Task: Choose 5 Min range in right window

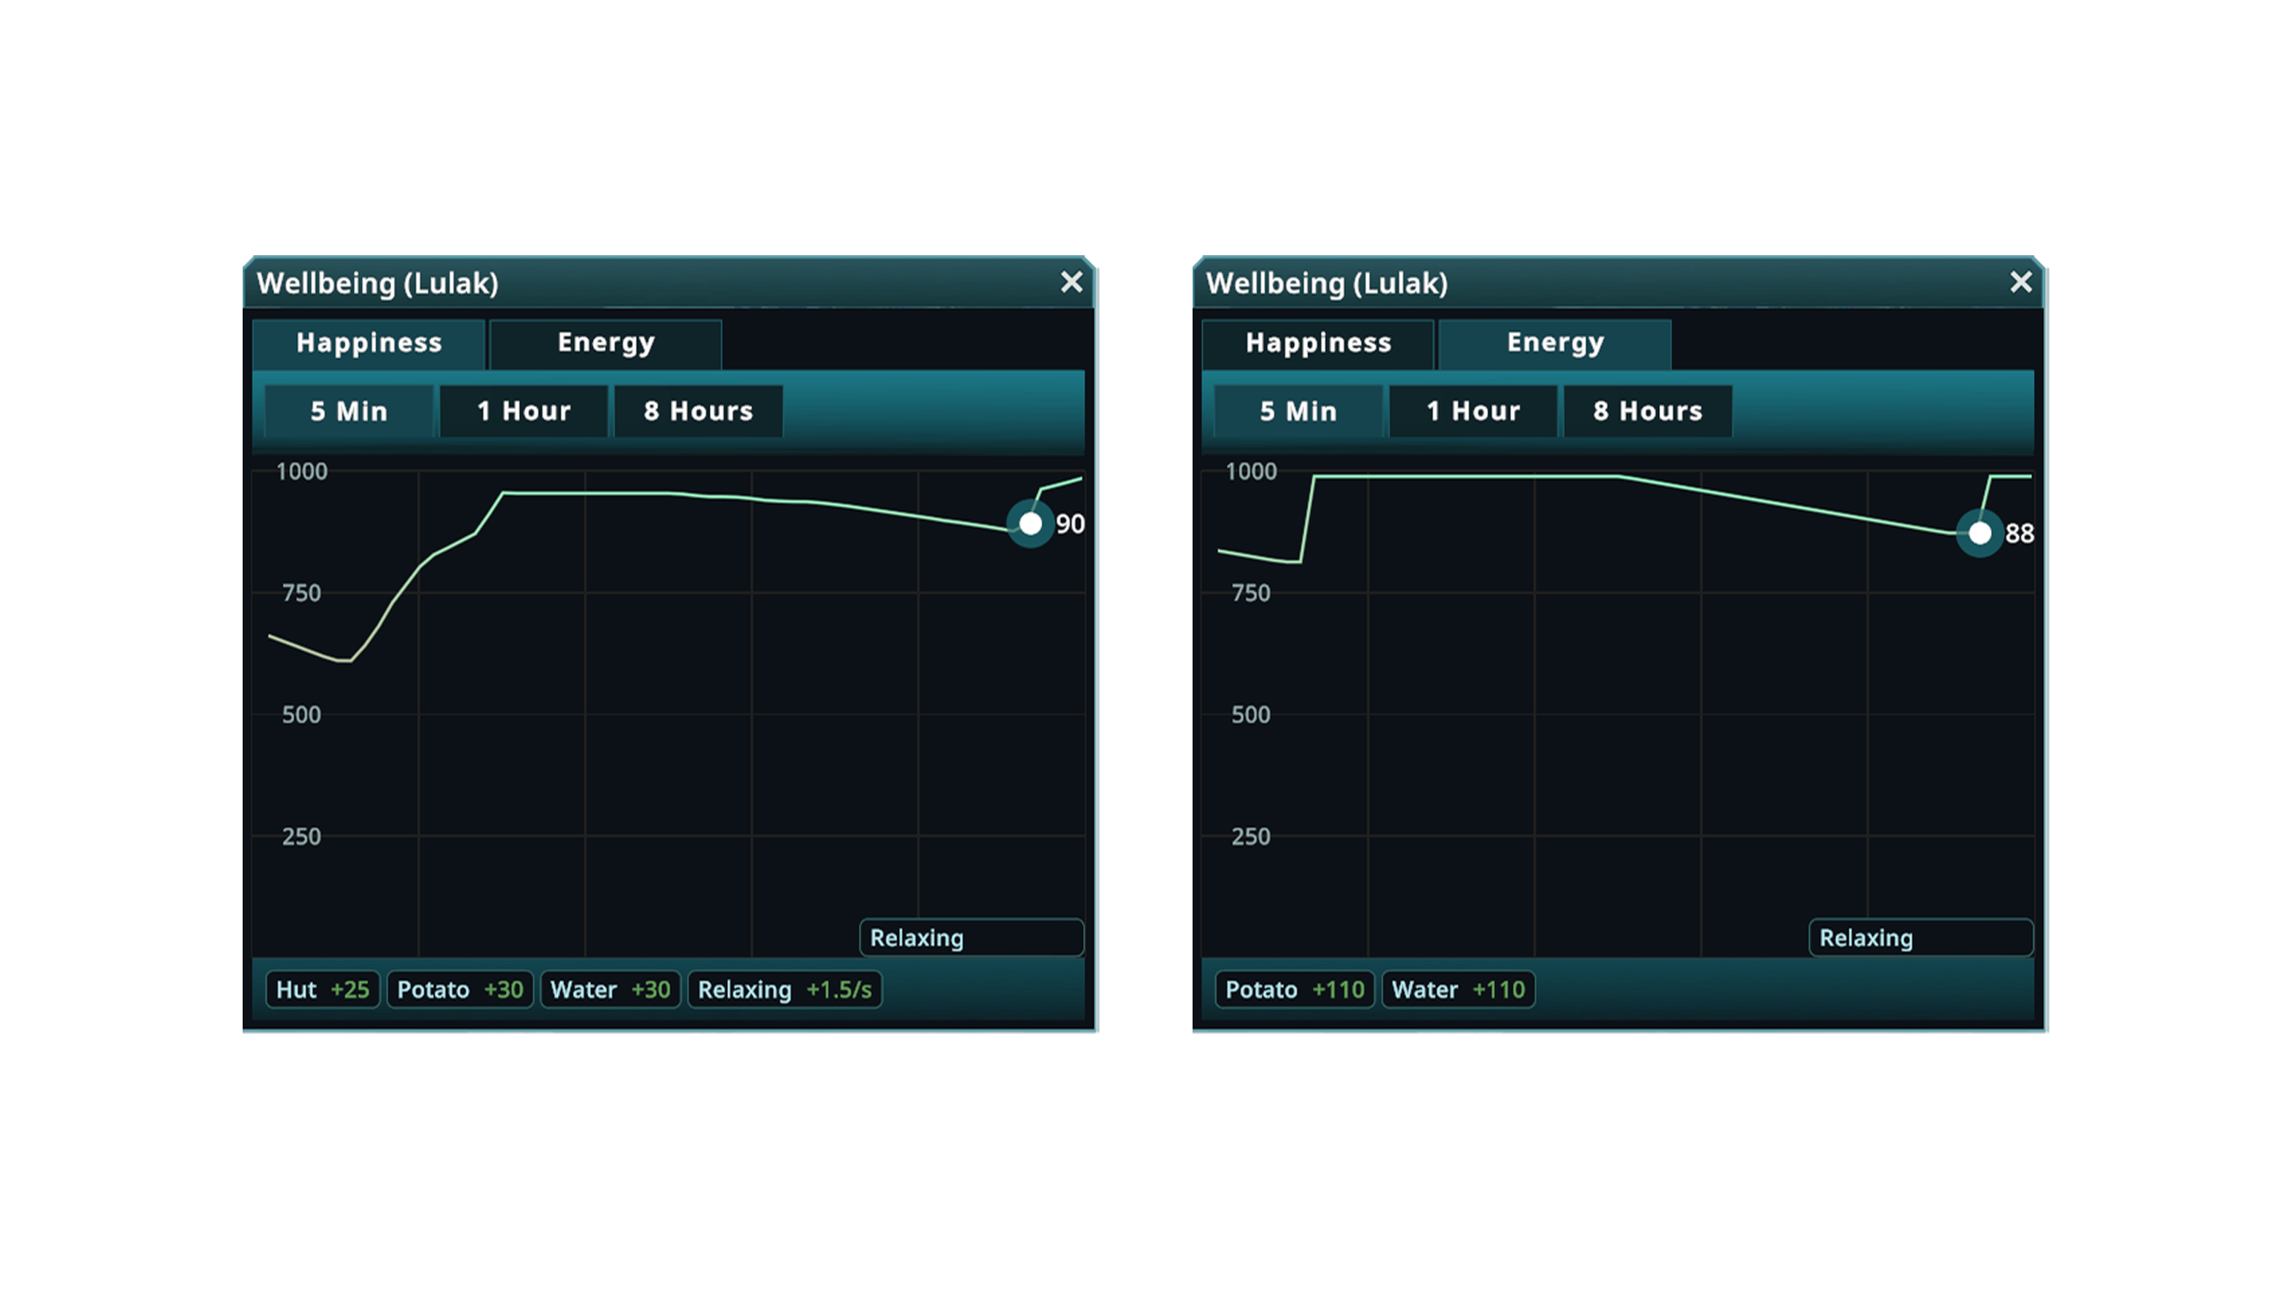Action: 1298,411
